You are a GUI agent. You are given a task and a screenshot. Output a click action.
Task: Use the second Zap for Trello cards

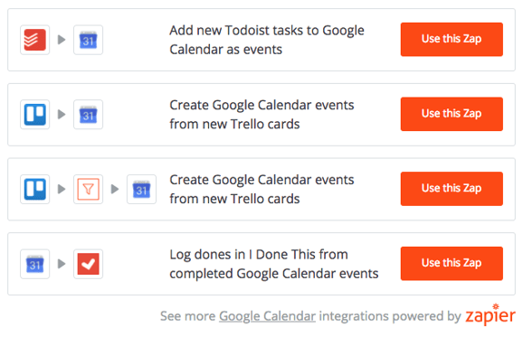pos(452,114)
